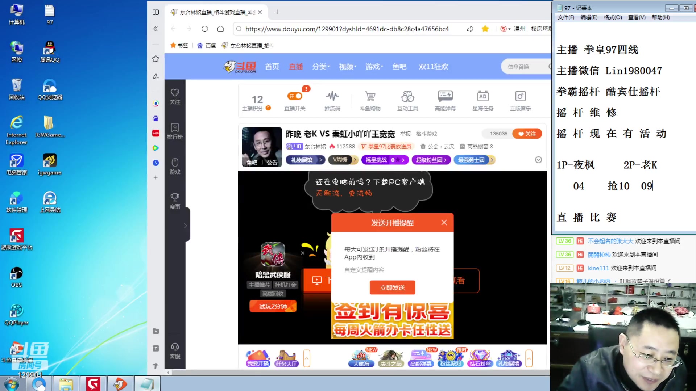Close the 暗黑武侠服 ad overlay
Screen dimensions: 696x391
(303, 253)
